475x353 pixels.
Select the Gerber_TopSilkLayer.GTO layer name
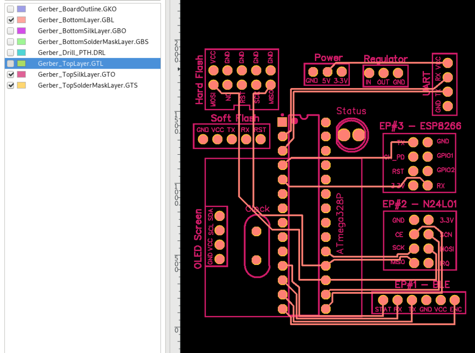coord(77,75)
